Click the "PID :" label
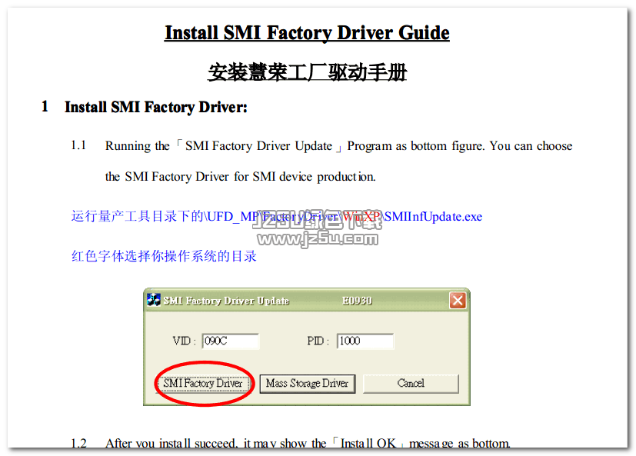The width and height of the screenshot is (636, 456). click(x=318, y=341)
